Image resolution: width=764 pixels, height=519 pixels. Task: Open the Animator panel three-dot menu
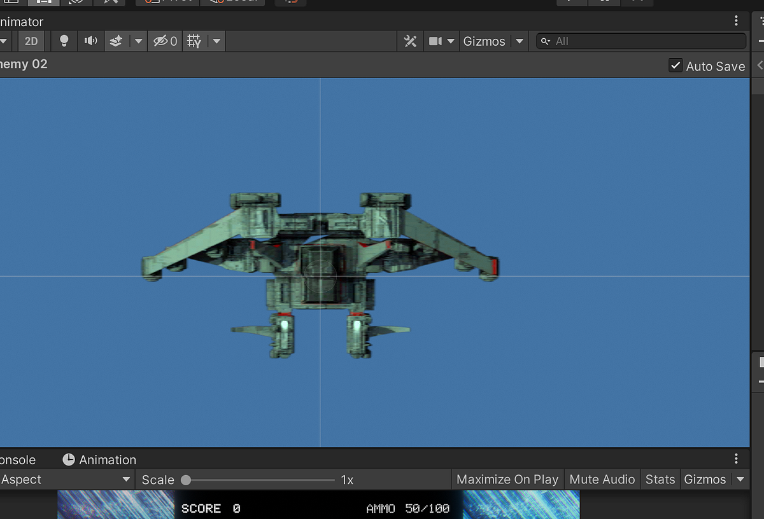(736, 20)
